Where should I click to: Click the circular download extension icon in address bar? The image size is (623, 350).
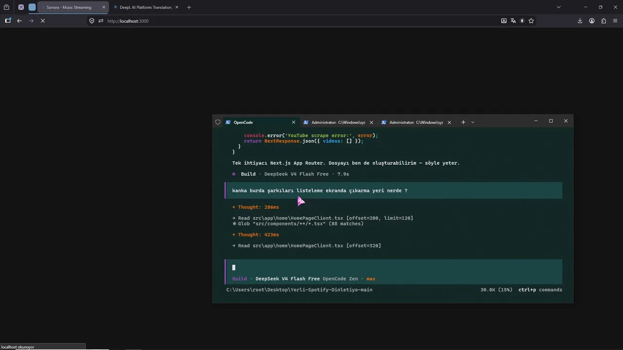pyautogui.click(x=522, y=21)
